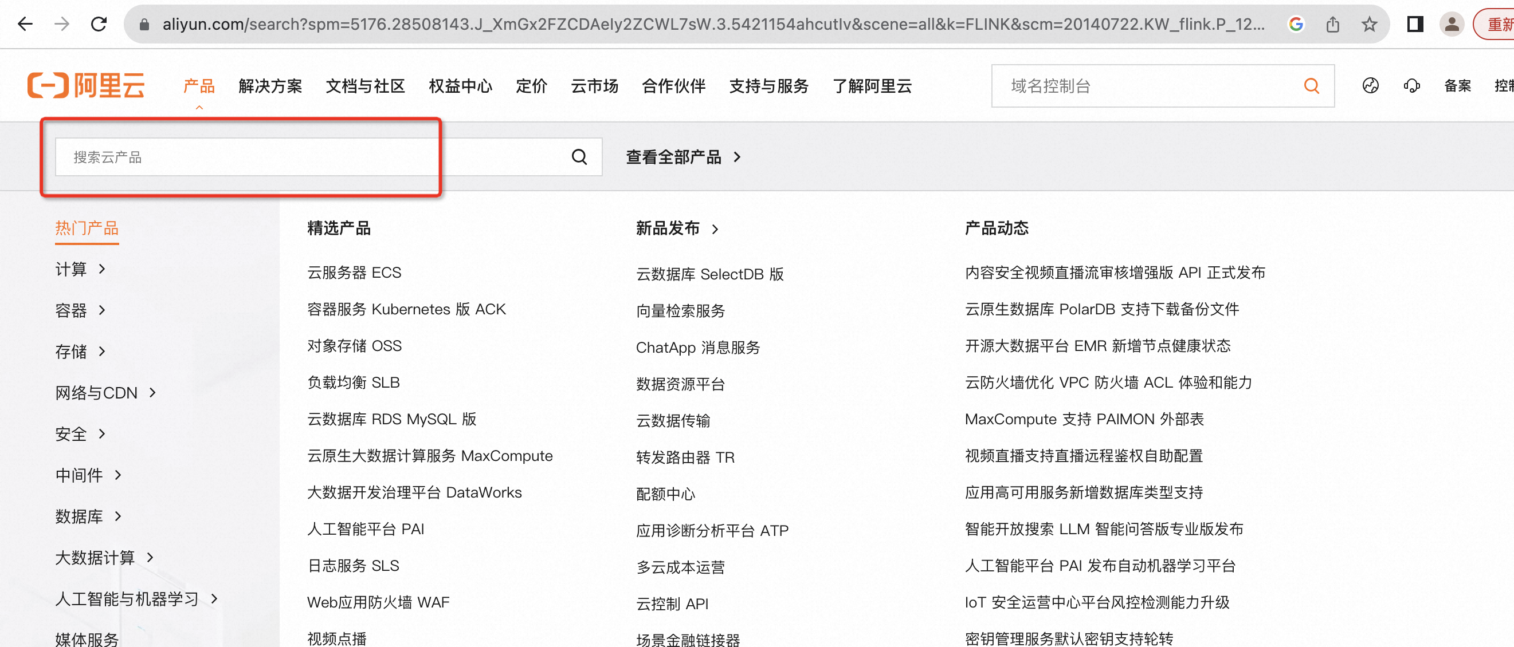
Task: Read 智能开放搜索 LLM 智能问答版专业版发布 news
Action: coord(1104,529)
